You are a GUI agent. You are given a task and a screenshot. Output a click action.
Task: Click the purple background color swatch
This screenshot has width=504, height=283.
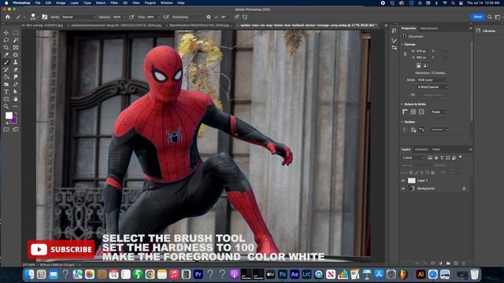[x=14, y=121]
